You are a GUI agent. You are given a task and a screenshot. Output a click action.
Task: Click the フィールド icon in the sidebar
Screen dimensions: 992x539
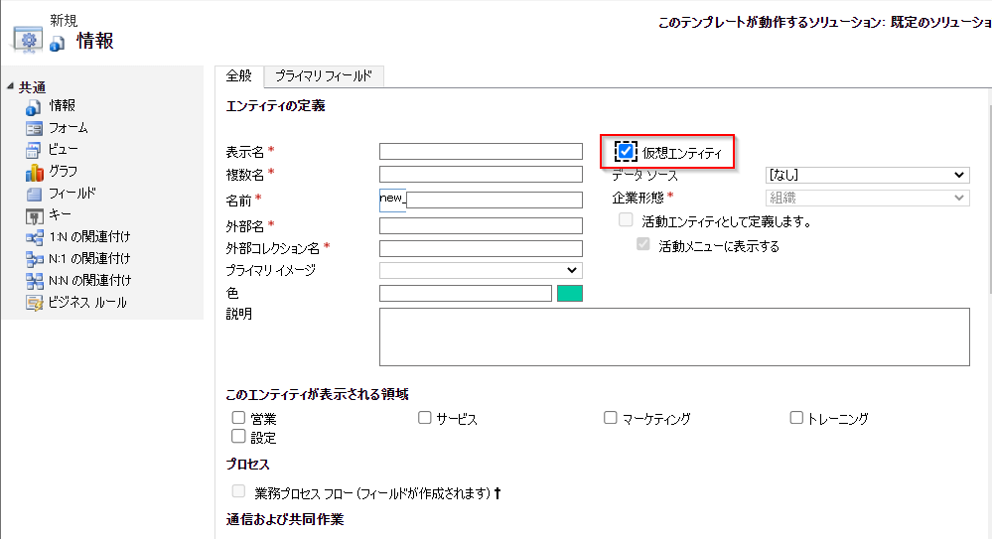point(34,194)
